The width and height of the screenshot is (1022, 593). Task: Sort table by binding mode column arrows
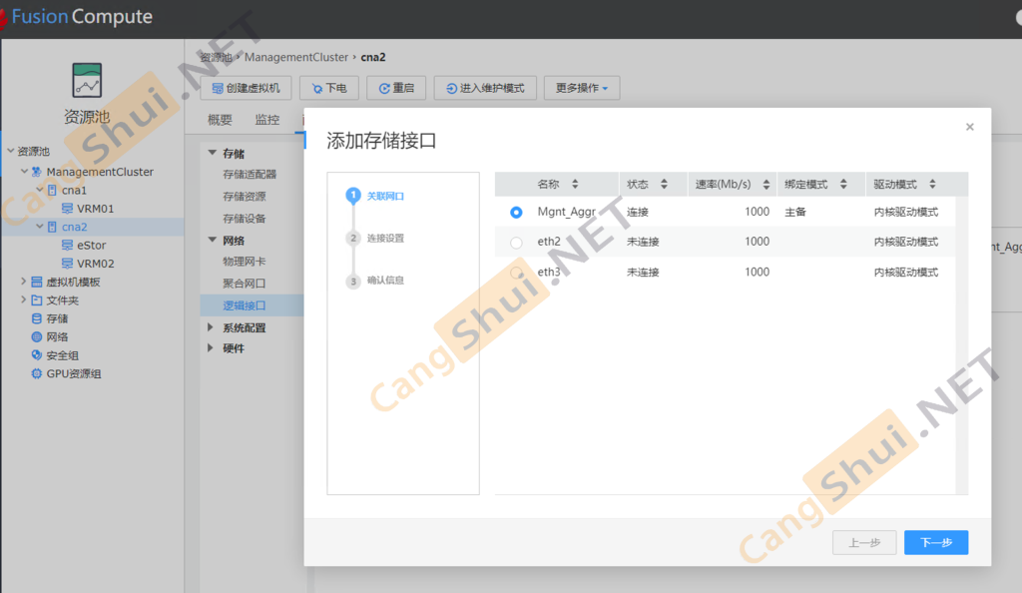(843, 184)
